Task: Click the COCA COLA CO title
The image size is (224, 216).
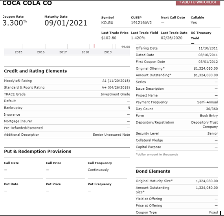Action: click(x=27, y=3)
